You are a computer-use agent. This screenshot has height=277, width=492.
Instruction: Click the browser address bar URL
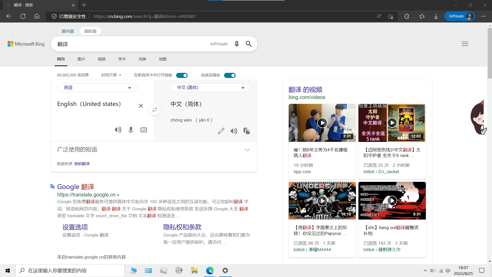(145, 16)
